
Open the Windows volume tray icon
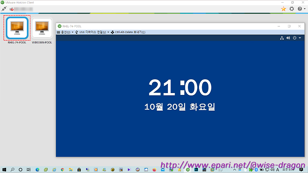(273, 170)
